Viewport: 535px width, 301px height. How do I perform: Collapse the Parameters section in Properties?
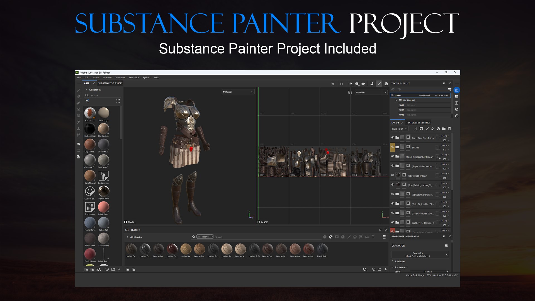point(393,267)
